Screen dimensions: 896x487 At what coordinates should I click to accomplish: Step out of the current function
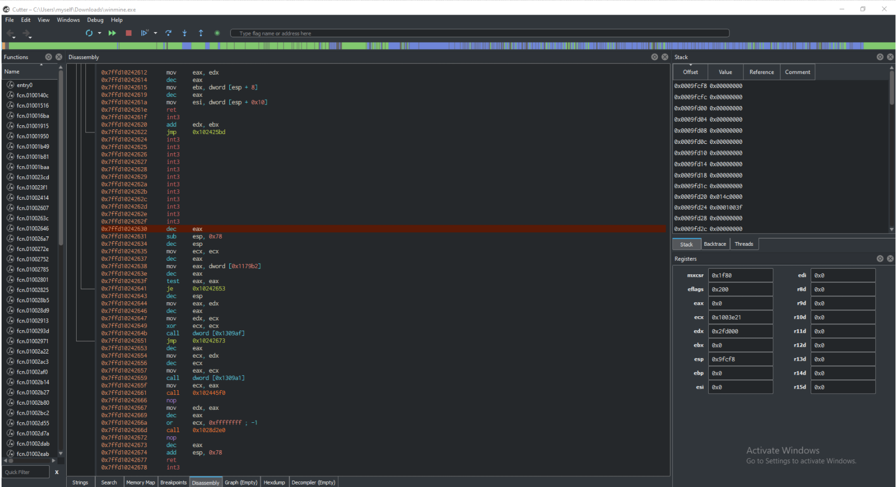(x=201, y=33)
